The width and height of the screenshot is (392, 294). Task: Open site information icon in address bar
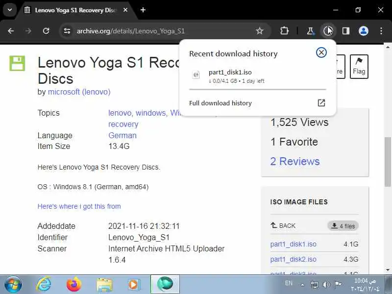tap(67, 31)
